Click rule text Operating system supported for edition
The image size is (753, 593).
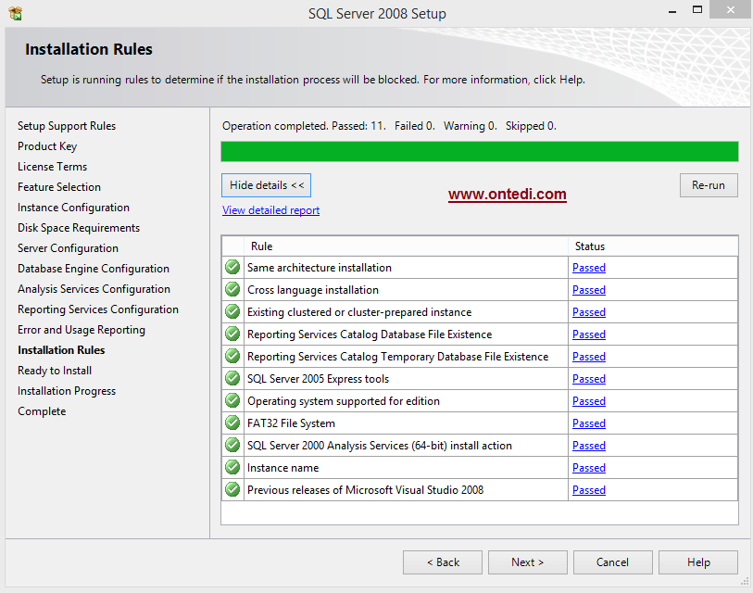coord(344,401)
